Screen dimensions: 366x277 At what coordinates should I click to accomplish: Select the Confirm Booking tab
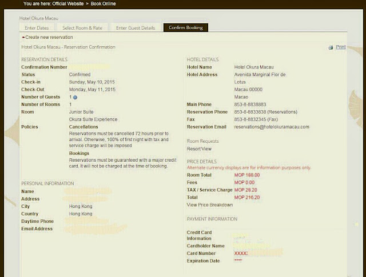(x=186, y=27)
